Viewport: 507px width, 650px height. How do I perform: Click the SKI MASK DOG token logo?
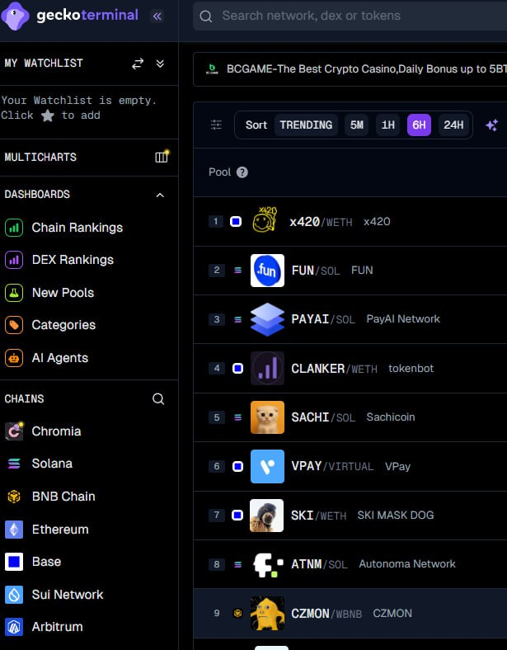pos(267,516)
